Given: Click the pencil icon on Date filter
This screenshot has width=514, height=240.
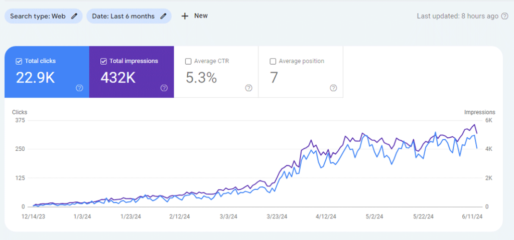Looking at the screenshot, I should click(163, 16).
